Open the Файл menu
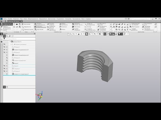The height and width of the screenshot is (120, 161). 5,19
